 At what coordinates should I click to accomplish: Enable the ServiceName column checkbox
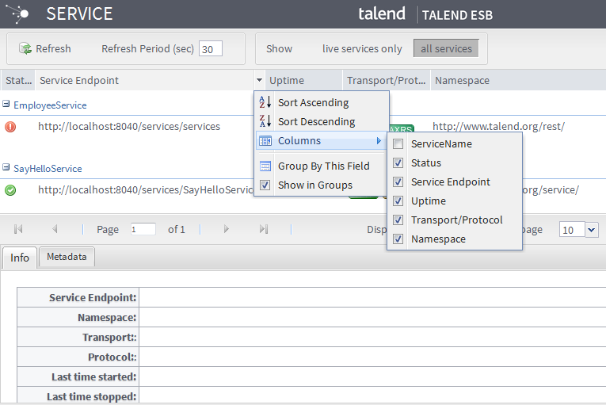pyautogui.click(x=398, y=144)
